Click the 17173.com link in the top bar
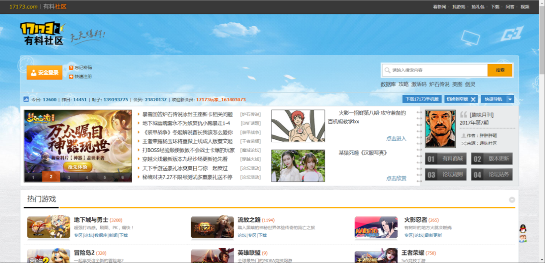The height and width of the screenshot is (263, 545). 23,7
